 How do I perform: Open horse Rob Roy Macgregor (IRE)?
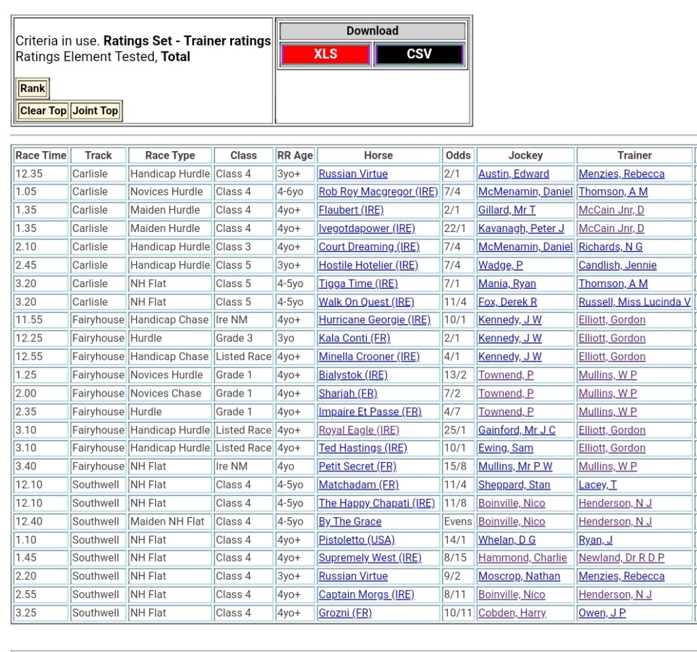tap(378, 192)
